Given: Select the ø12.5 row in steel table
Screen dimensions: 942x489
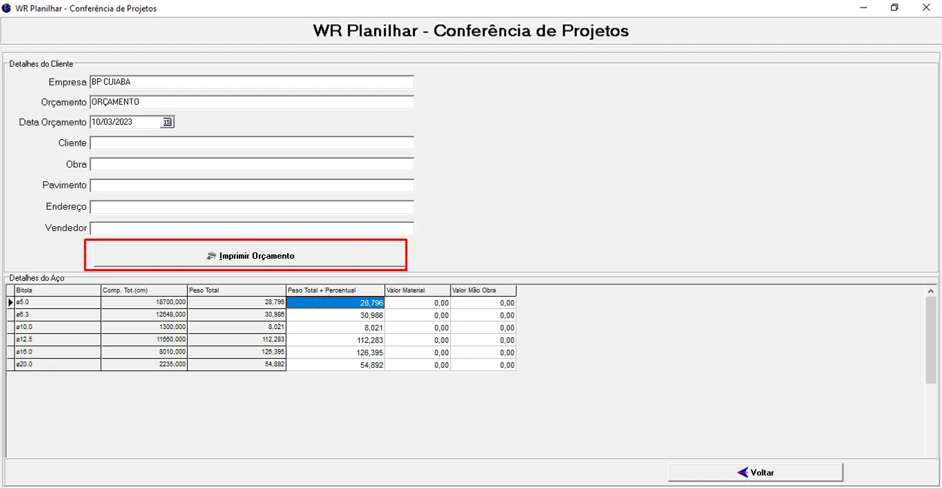Looking at the screenshot, I should 57,340.
